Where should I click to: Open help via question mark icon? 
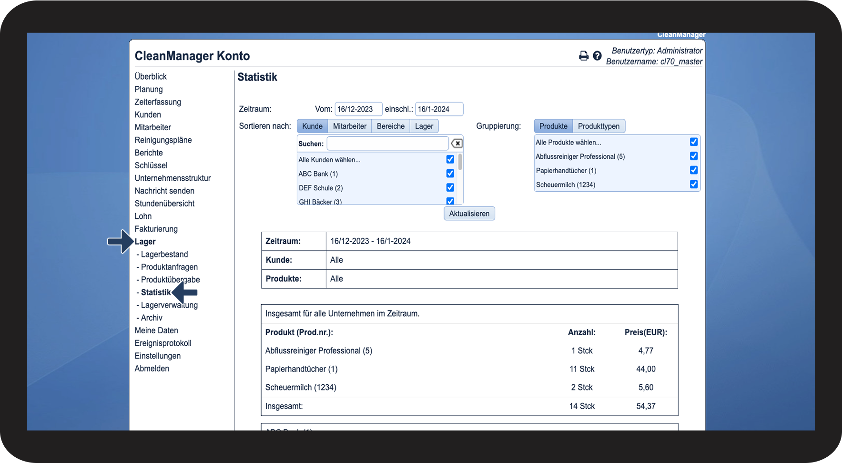point(597,56)
